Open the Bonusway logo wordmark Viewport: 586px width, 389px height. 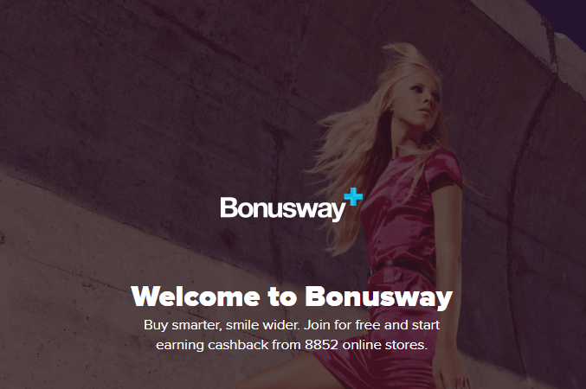[x=292, y=206]
